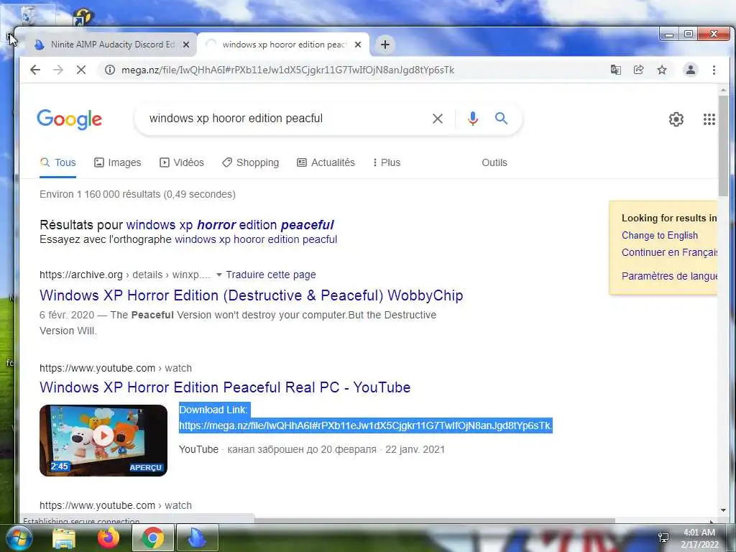Click the taskbar clock showing 4:01 AM

coord(699,538)
